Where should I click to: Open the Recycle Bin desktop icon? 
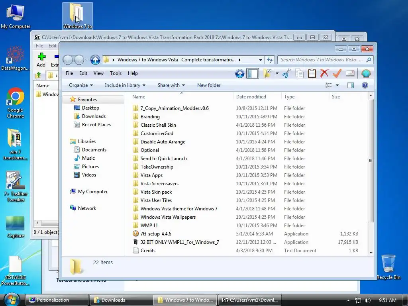pyautogui.click(x=388, y=267)
